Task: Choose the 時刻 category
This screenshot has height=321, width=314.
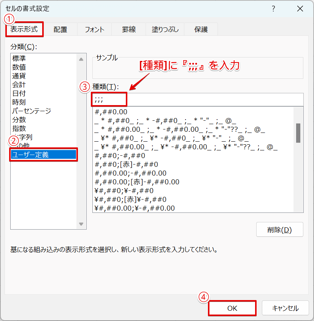Action: coord(19,102)
